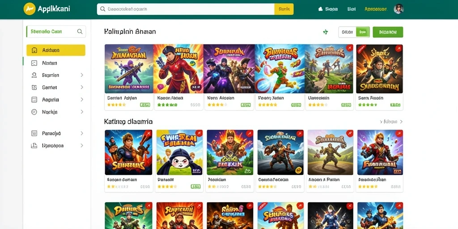Select the store icon on the yellow highlighted sidebar item

point(34,50)
